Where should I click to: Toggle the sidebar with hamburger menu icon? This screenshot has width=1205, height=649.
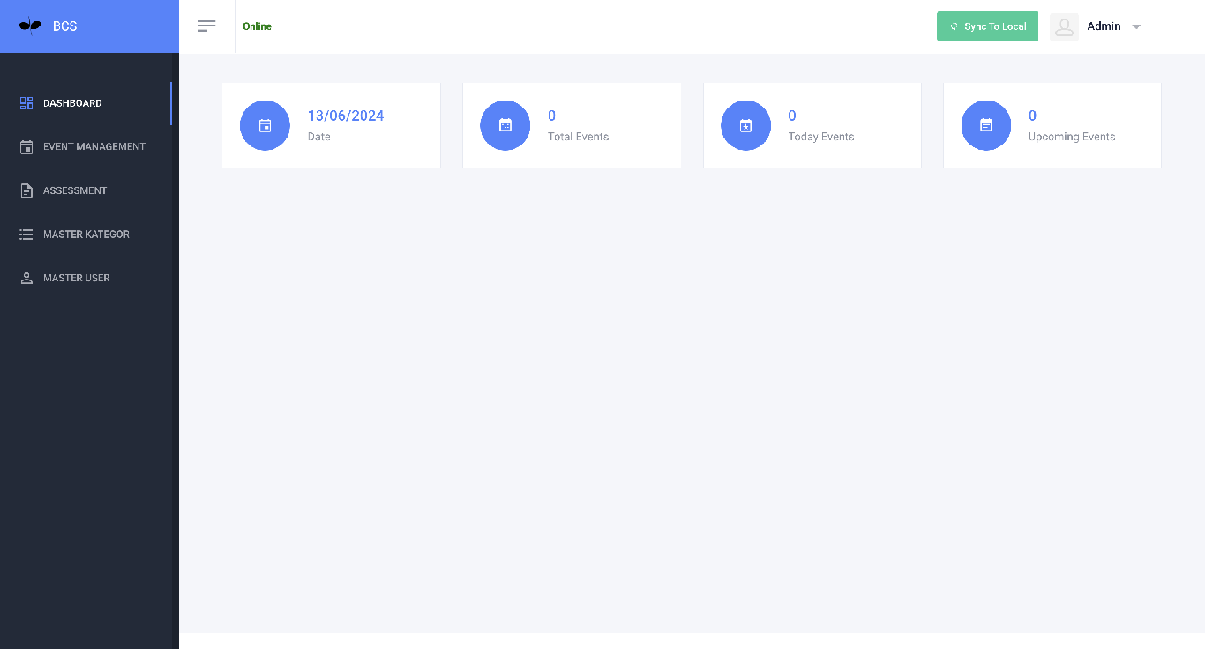(207, 26)
